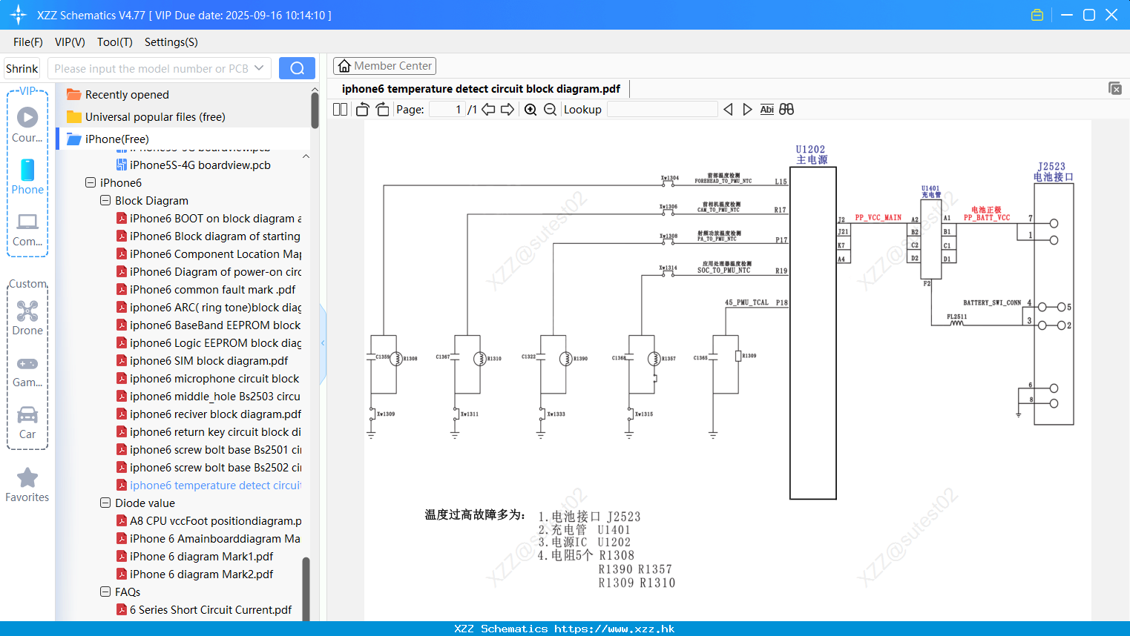Click the file tree vertical scrollbar
Viewport: 1130px width, 636px height.
[x=306, y=589]
